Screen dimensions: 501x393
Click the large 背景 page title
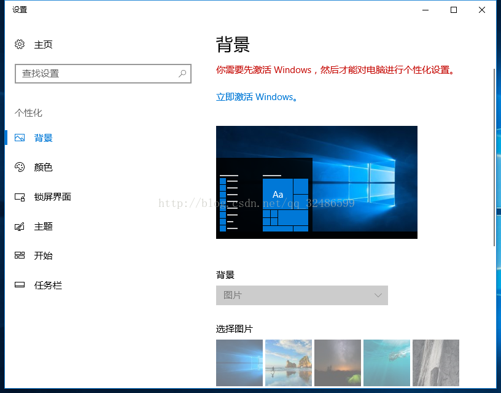click(x=233, y=44)
